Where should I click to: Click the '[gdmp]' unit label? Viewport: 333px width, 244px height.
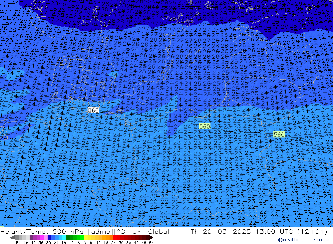pyautogui.click(x=101, y=232)
